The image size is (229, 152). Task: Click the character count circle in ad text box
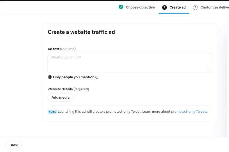coord(208,69)
